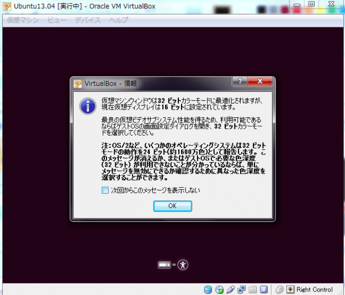Open the ビュー menu
Viewport: 345px width, 295px height.
click(56, 20)
